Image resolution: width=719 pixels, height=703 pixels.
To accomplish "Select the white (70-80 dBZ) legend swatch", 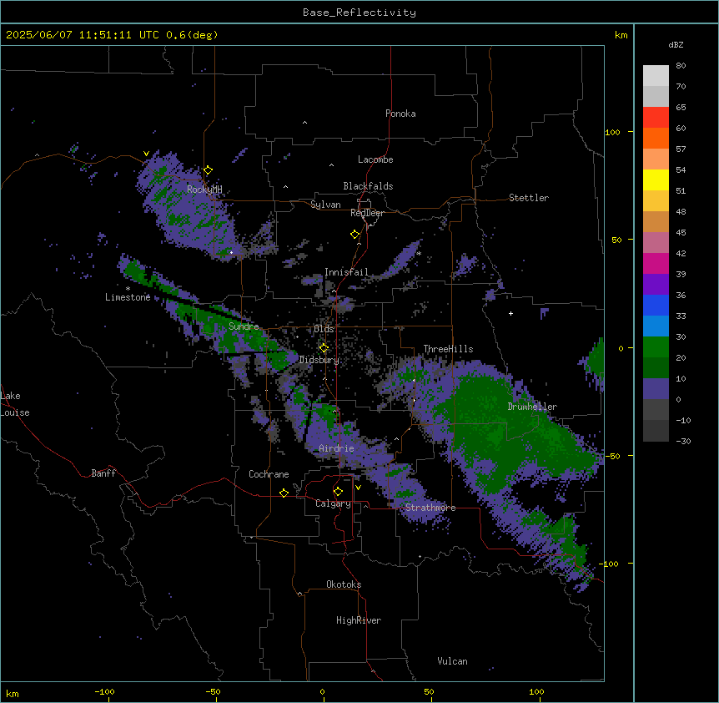I will coord(656,76).
